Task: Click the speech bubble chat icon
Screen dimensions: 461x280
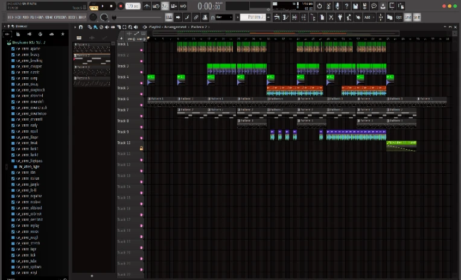Action: pos(374,6)
